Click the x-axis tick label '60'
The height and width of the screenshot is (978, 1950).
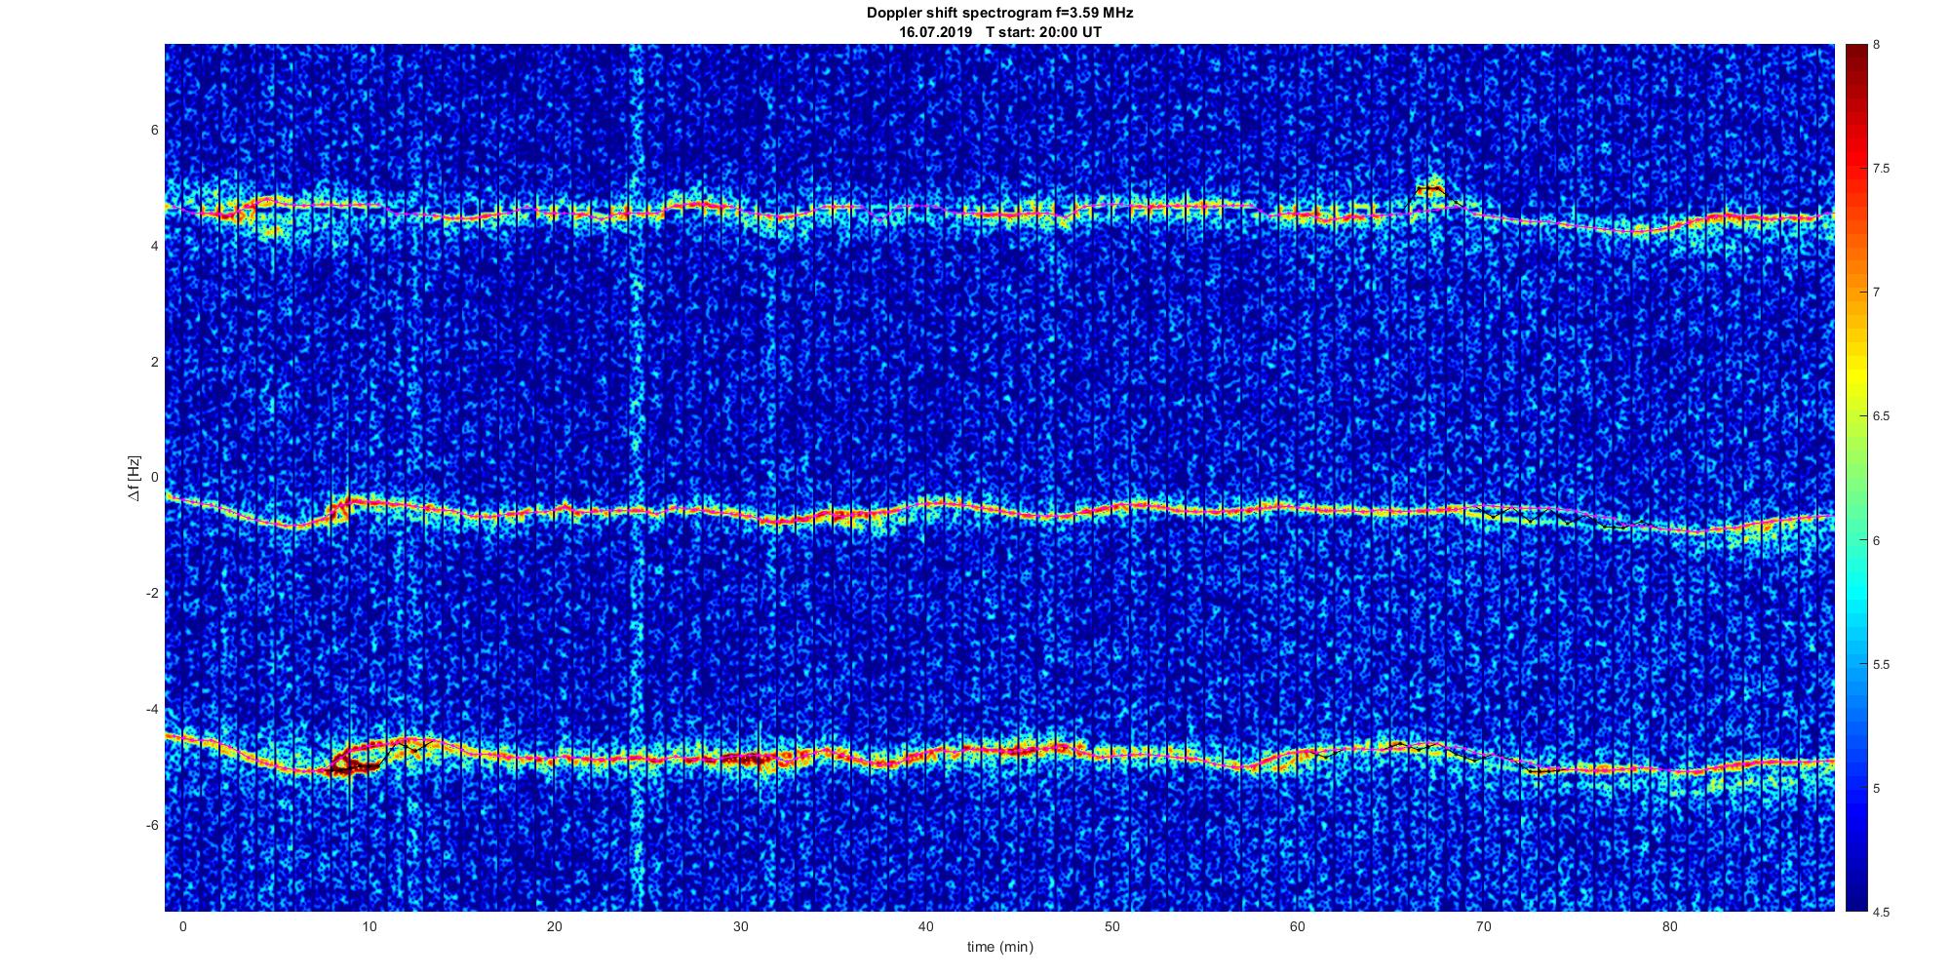click(x=1298, y=925)
